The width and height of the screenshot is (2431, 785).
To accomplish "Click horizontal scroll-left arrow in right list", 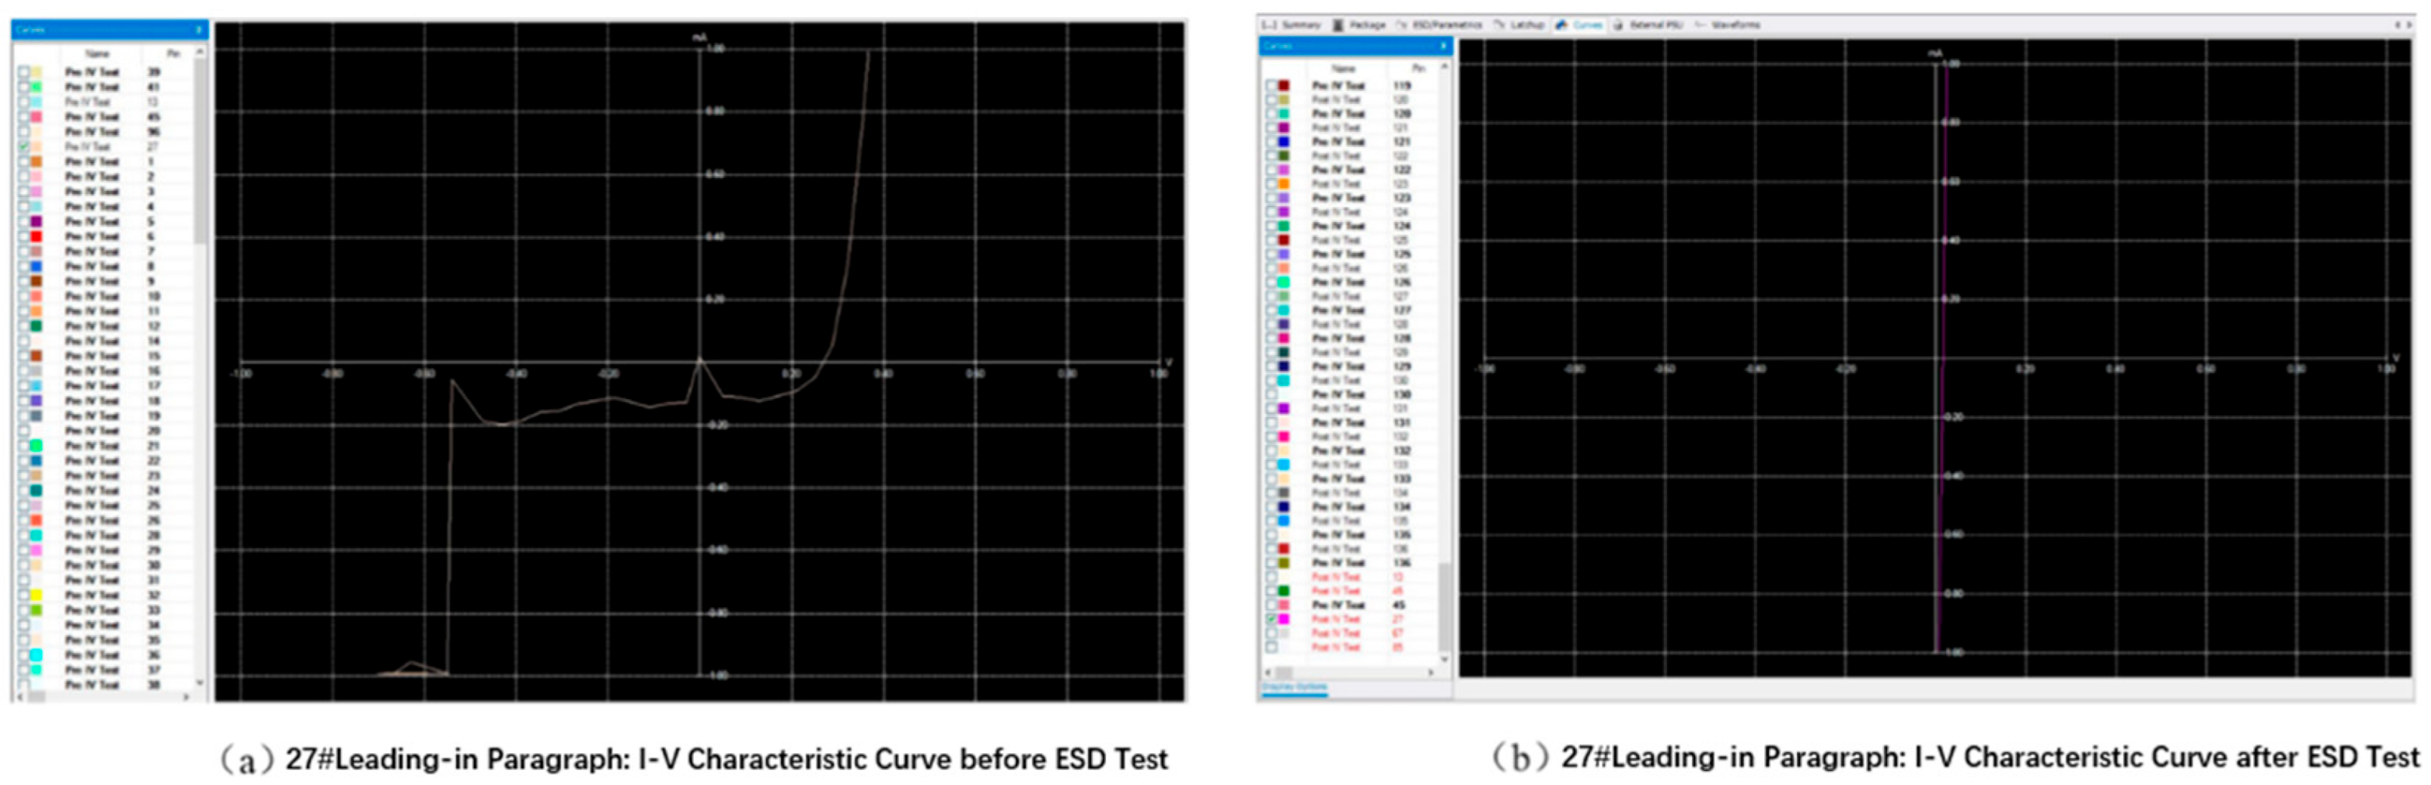I will coord(1268,673).
